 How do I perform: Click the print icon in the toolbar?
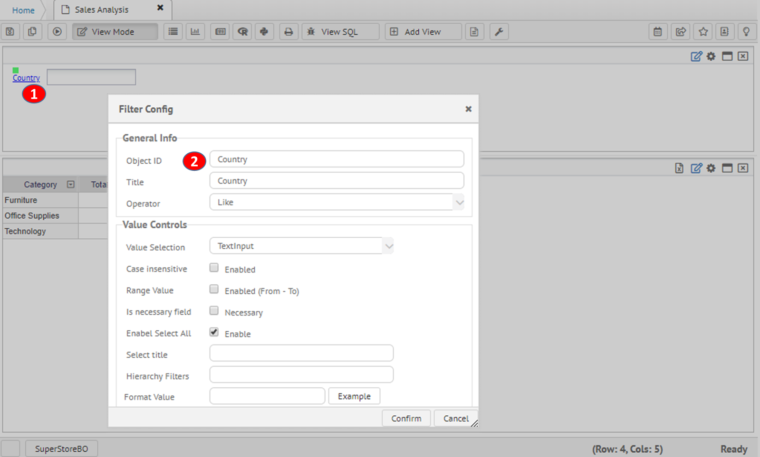coord(289,32)
